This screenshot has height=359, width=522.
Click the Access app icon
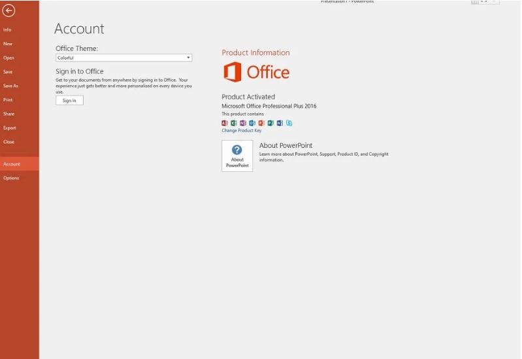click(225, 123)
